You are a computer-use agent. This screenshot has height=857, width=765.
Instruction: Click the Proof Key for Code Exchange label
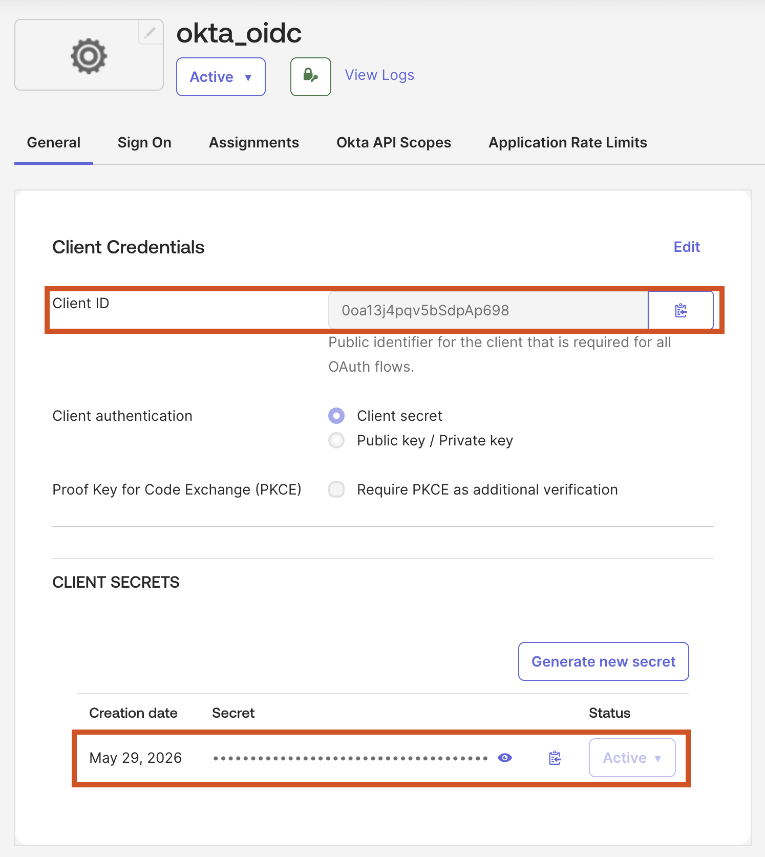point(177,489)
